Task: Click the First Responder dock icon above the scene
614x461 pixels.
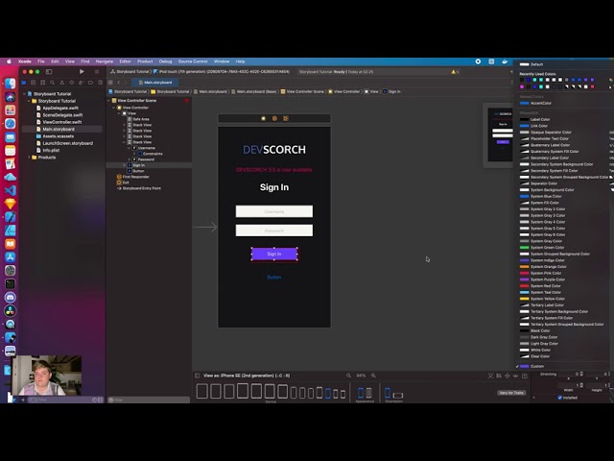Action: [x=274, y=118]
